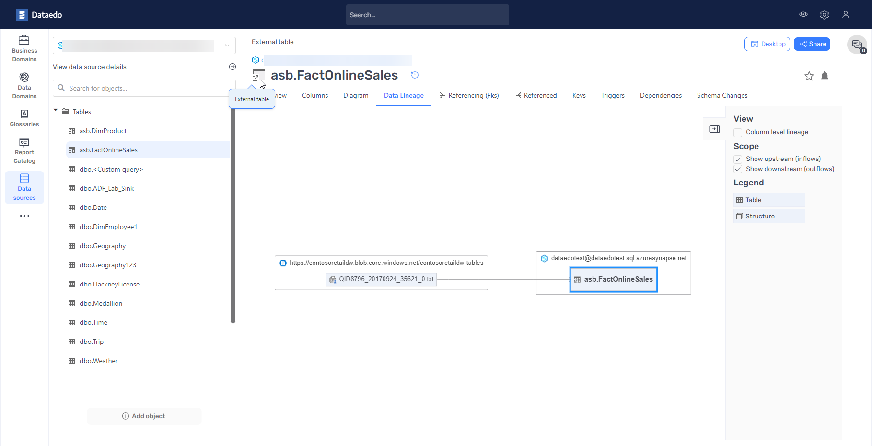Open the Keys tab
This screenshot has height=446, width=872.
click(579, 95)
